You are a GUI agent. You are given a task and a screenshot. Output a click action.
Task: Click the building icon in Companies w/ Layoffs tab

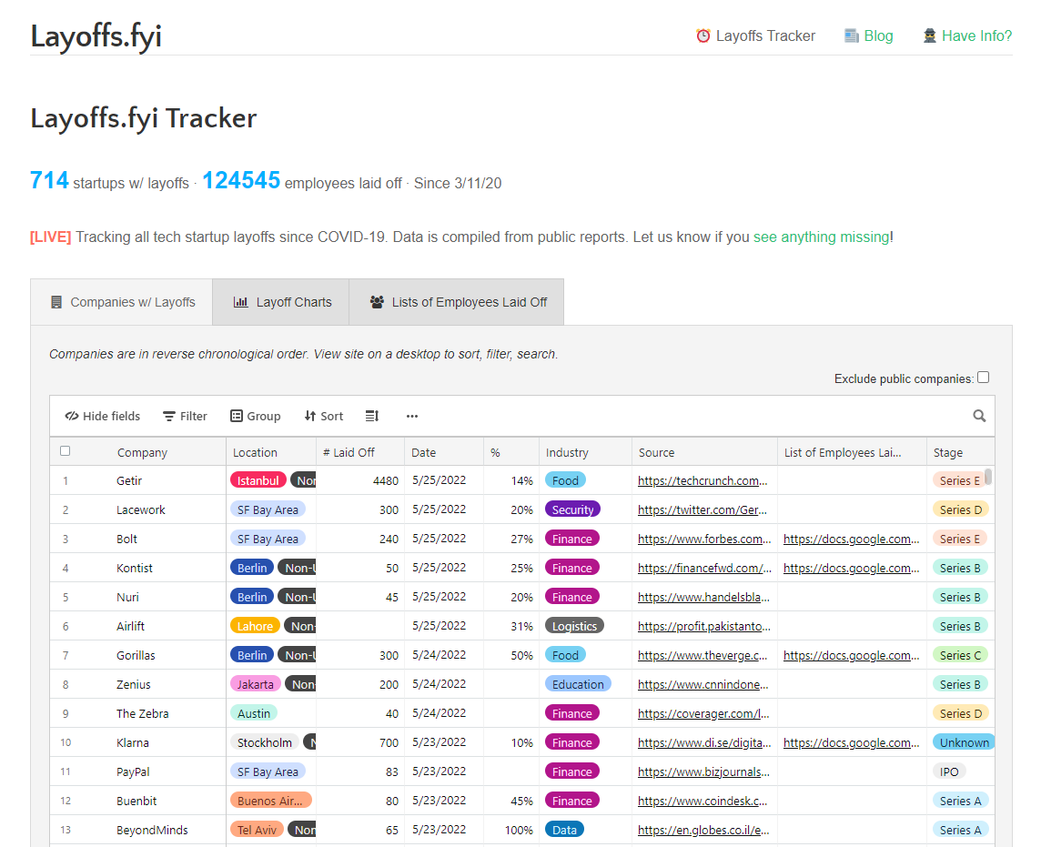point(56,302)
